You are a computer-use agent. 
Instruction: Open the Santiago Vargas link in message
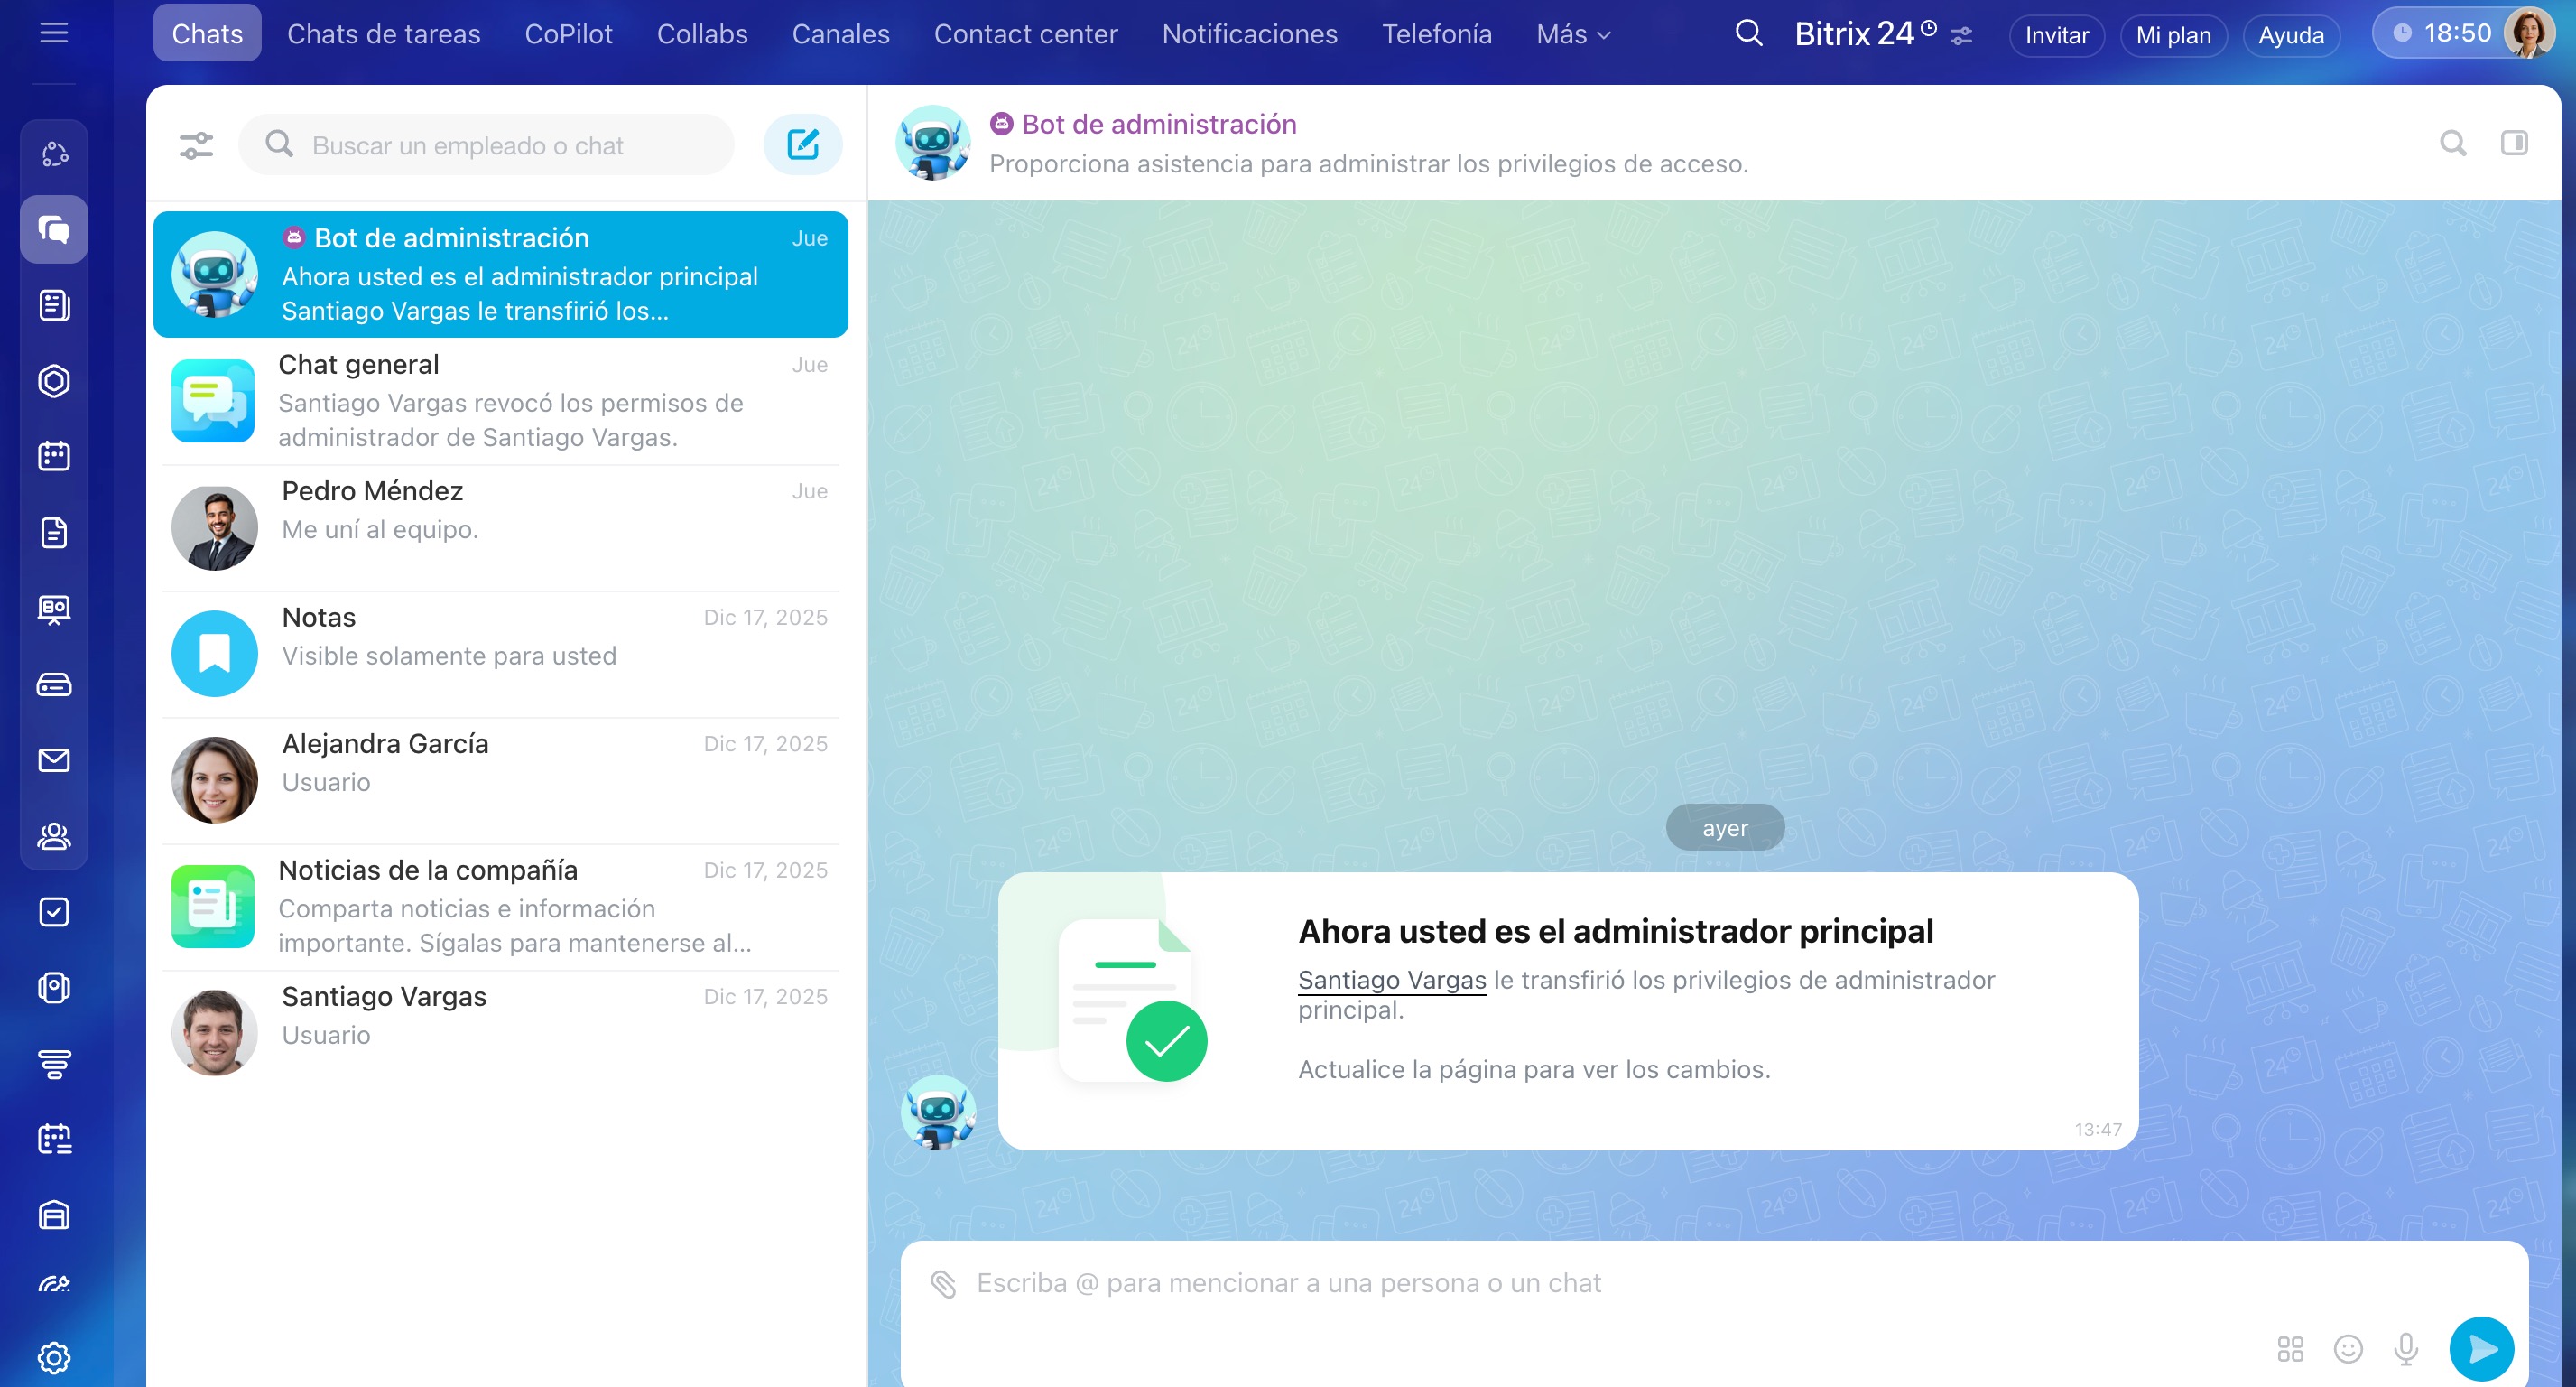[x=1391, y=980]
